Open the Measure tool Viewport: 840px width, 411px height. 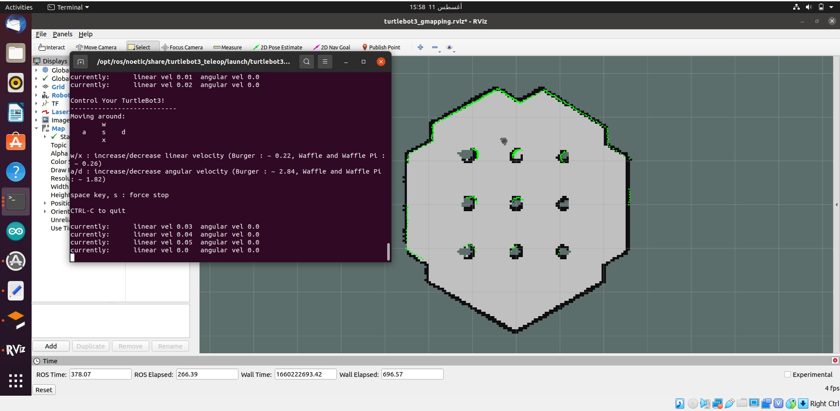coord(227,47)
